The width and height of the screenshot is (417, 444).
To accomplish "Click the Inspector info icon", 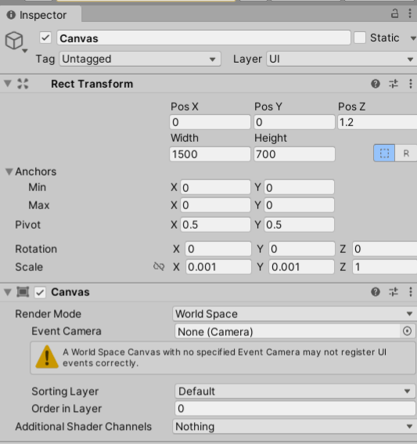I will [x=11, y=15].
